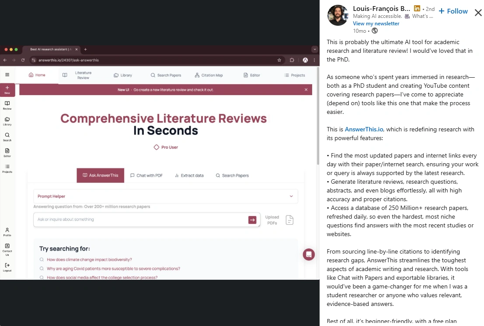Open the browser extensions puzzle icon
The height and width of the screenshot is (326, 484).
292,60
